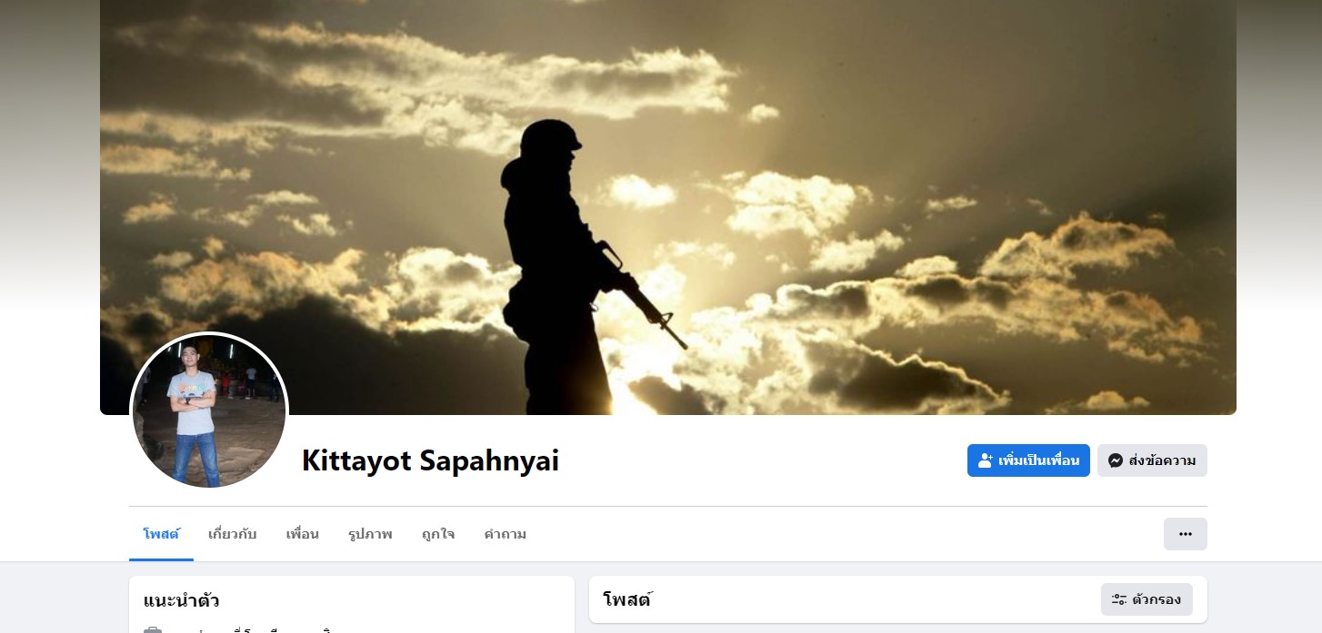Click the ส่งข้อความ button label
This screenshot has width=1322, height=633.
[1162, 460]
